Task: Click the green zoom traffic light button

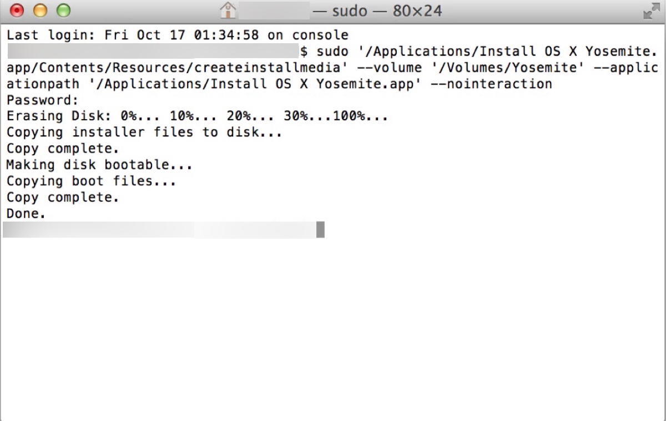Action: [x=64, y=10]
